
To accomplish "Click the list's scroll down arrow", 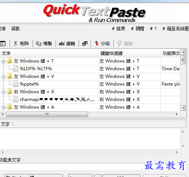I will click(183, 108).
